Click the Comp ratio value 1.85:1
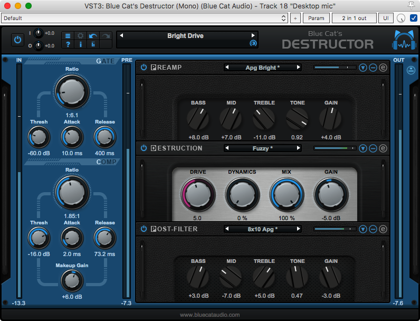This screenshot has width=420, height=321. (x=72, y=216)
